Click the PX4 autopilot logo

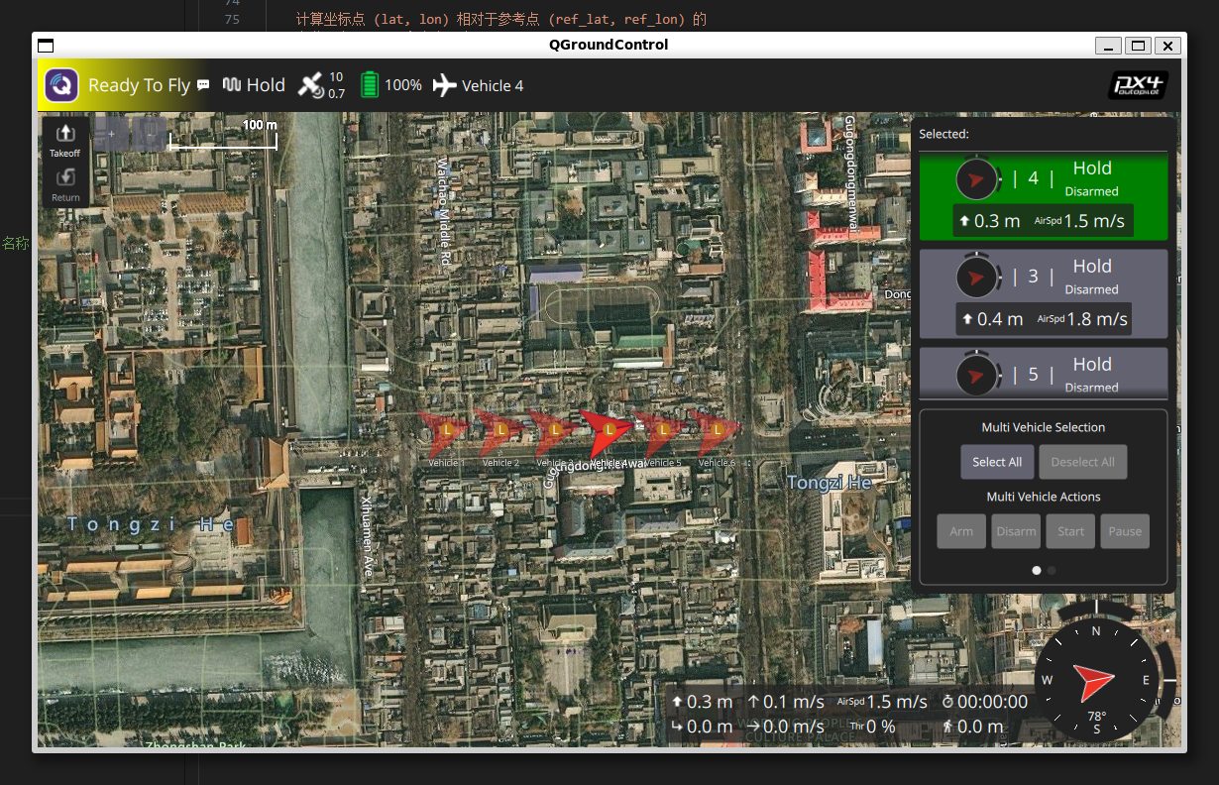tap(1138, 85)
